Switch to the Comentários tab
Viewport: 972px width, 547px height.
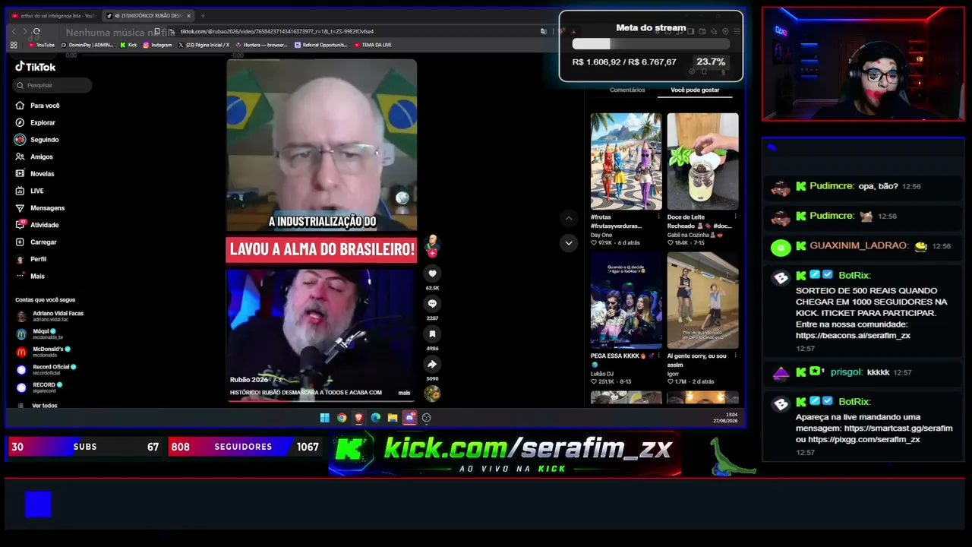coord(627,90)
